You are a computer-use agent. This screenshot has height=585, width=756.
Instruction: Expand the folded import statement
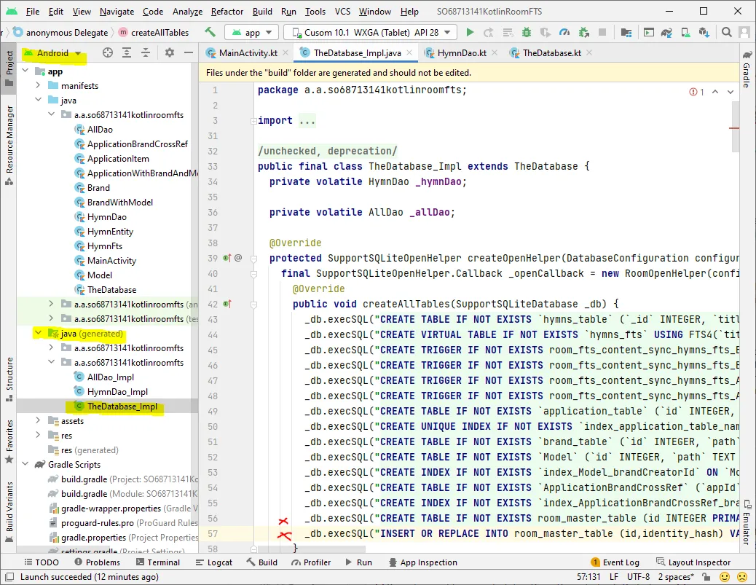(x=307, y=121)
